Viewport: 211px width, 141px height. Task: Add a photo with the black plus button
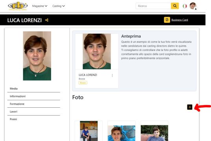point(190,107)
